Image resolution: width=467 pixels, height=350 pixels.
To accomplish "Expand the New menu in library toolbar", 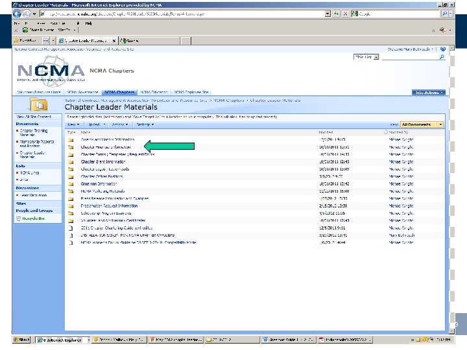I will coord(73,124).
